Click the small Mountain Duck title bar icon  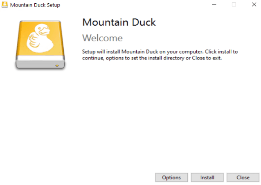pos(4,5)
